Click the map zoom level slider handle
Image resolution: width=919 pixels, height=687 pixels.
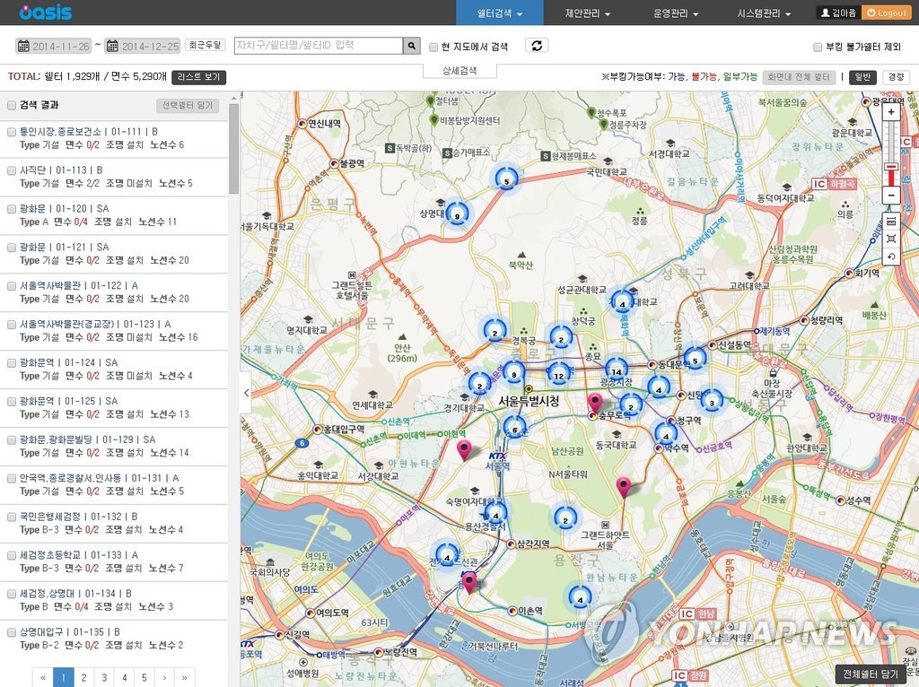[x=891, y=167]
